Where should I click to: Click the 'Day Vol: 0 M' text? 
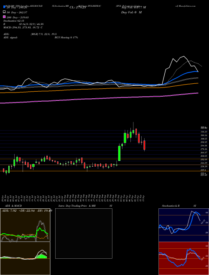132,12
